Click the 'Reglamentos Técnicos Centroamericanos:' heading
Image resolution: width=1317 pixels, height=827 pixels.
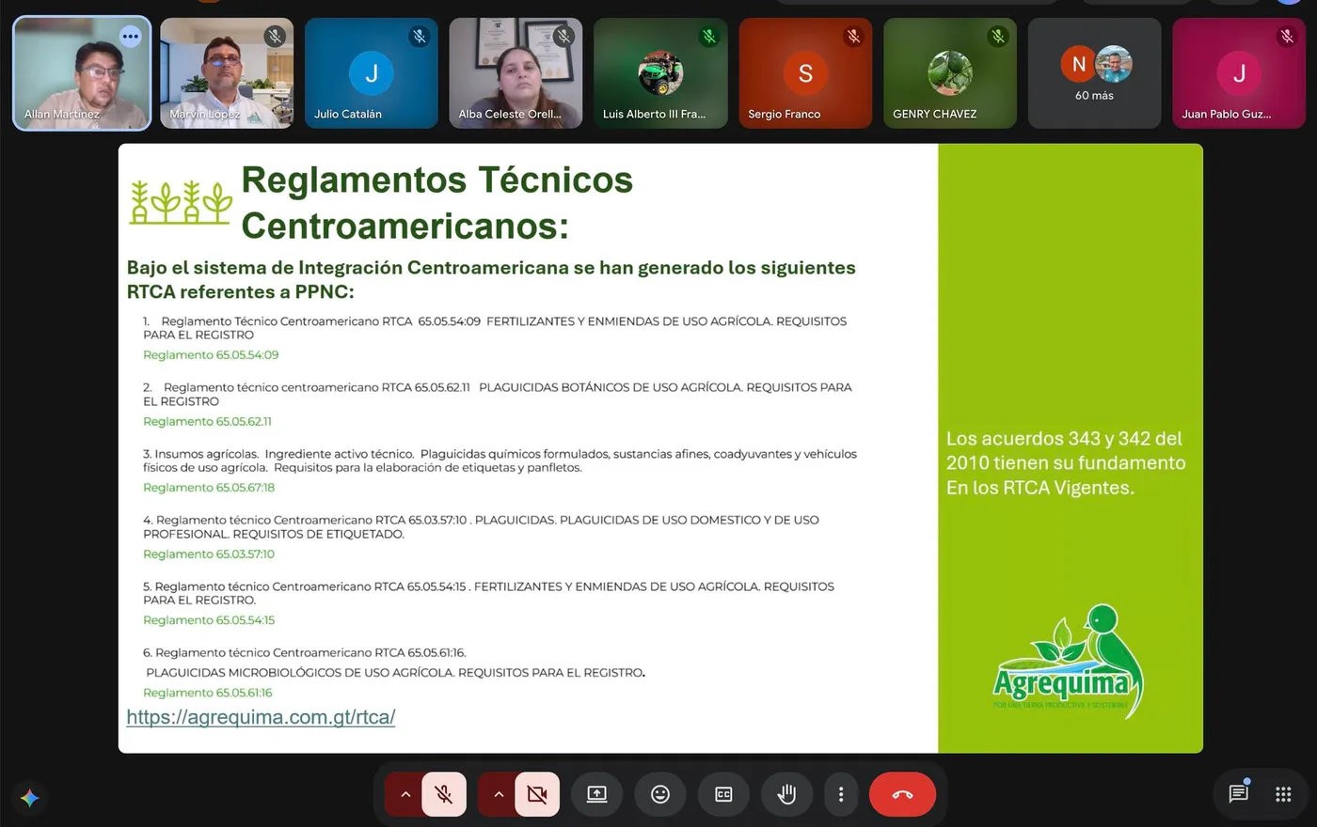[437, 202]
